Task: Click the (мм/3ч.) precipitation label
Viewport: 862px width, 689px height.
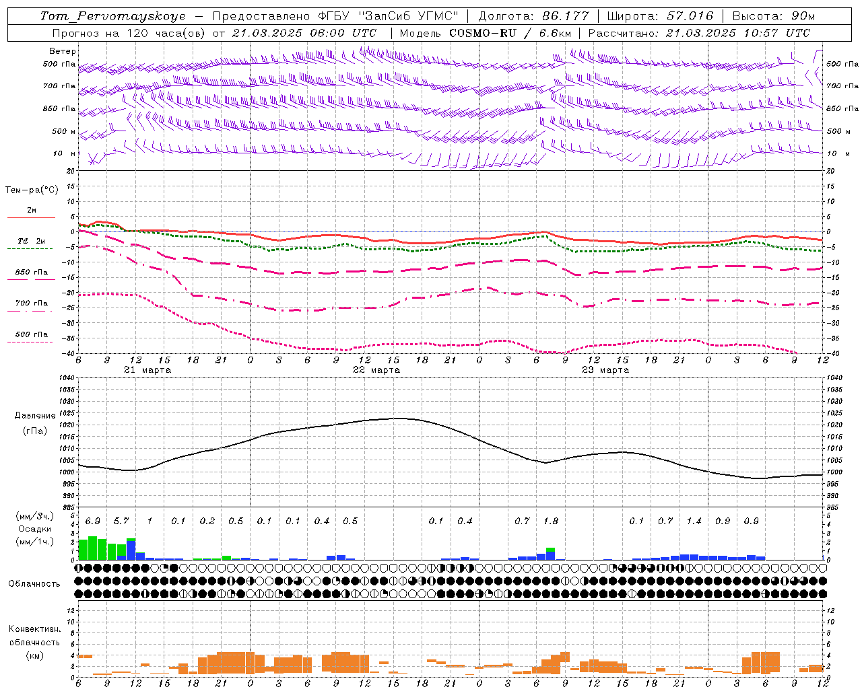Action: pos(34,516)
